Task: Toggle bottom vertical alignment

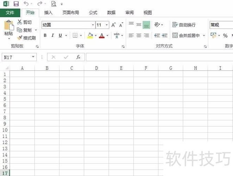Action: click(146, 25)
